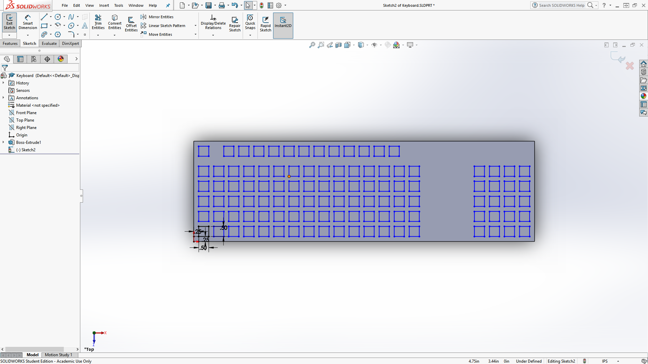Open Display/Delete Relations

pyautogui.click(x=213, y=22)
